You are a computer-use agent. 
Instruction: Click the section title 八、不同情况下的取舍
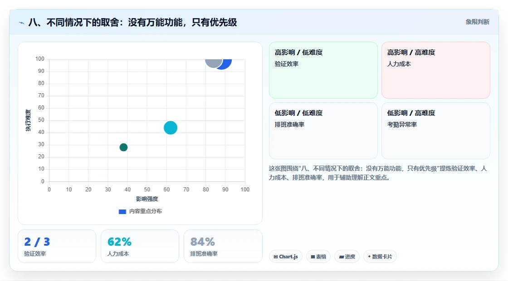click(132, 22)
